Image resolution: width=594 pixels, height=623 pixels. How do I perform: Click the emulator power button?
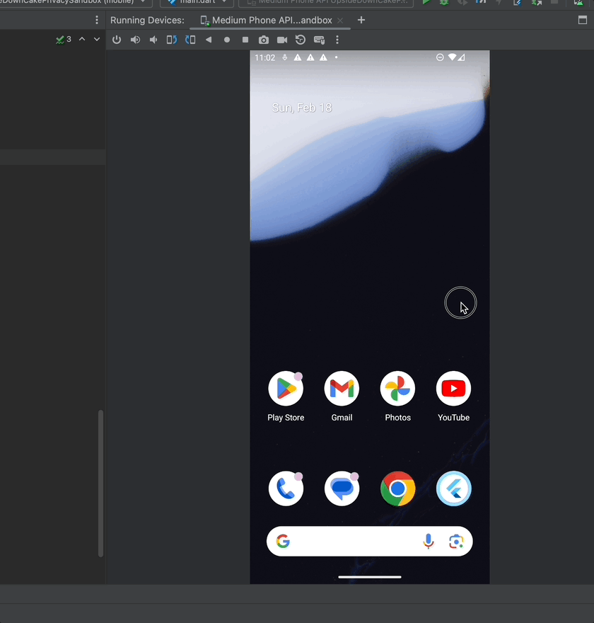pyautogui.click(x=117, y=40)
